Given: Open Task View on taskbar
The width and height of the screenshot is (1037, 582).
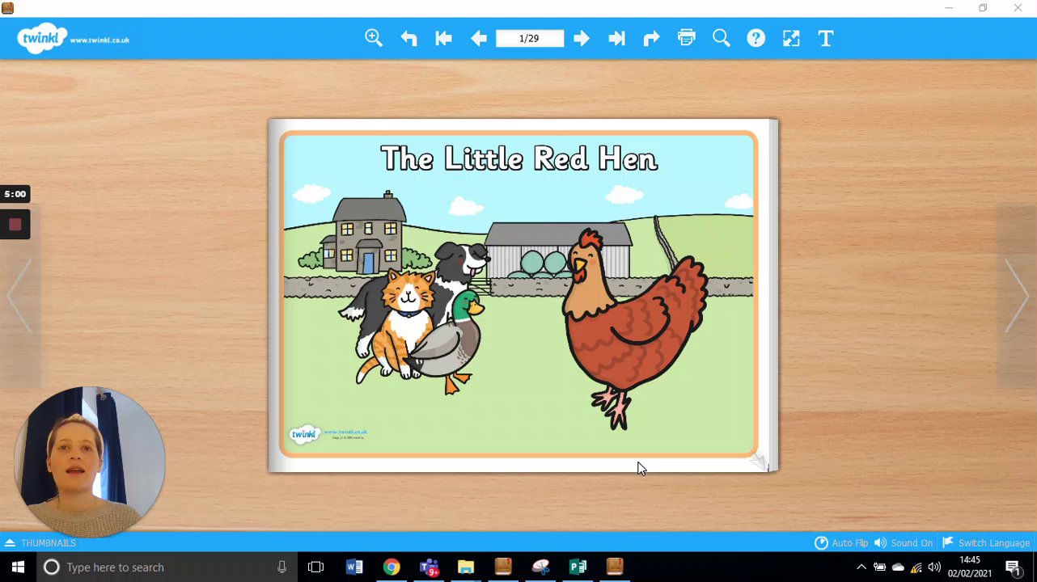Looking at the screenshot, I should 315,567.
